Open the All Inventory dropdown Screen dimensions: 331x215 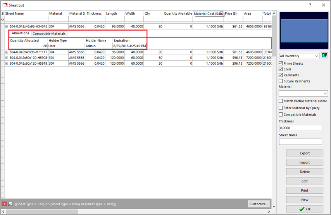[299, 56]
